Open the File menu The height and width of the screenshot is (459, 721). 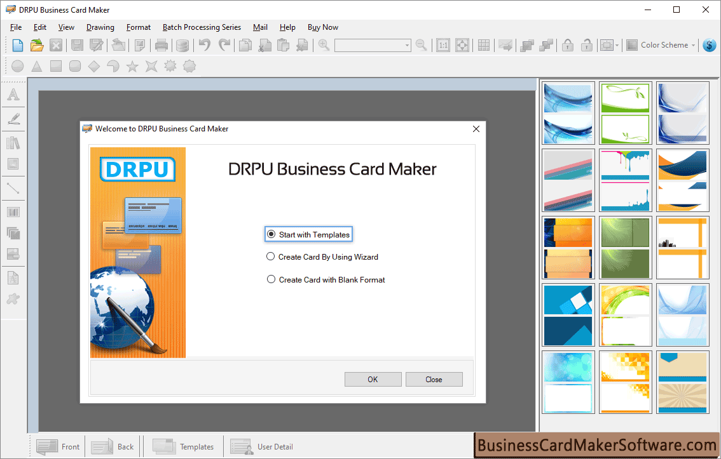16,27
